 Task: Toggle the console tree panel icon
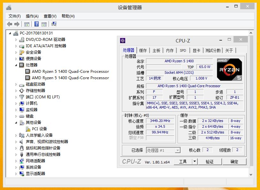[27, 24]
